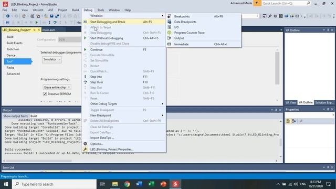Select the Build Events page
This screenshot has height=189, width=336.
14,43
